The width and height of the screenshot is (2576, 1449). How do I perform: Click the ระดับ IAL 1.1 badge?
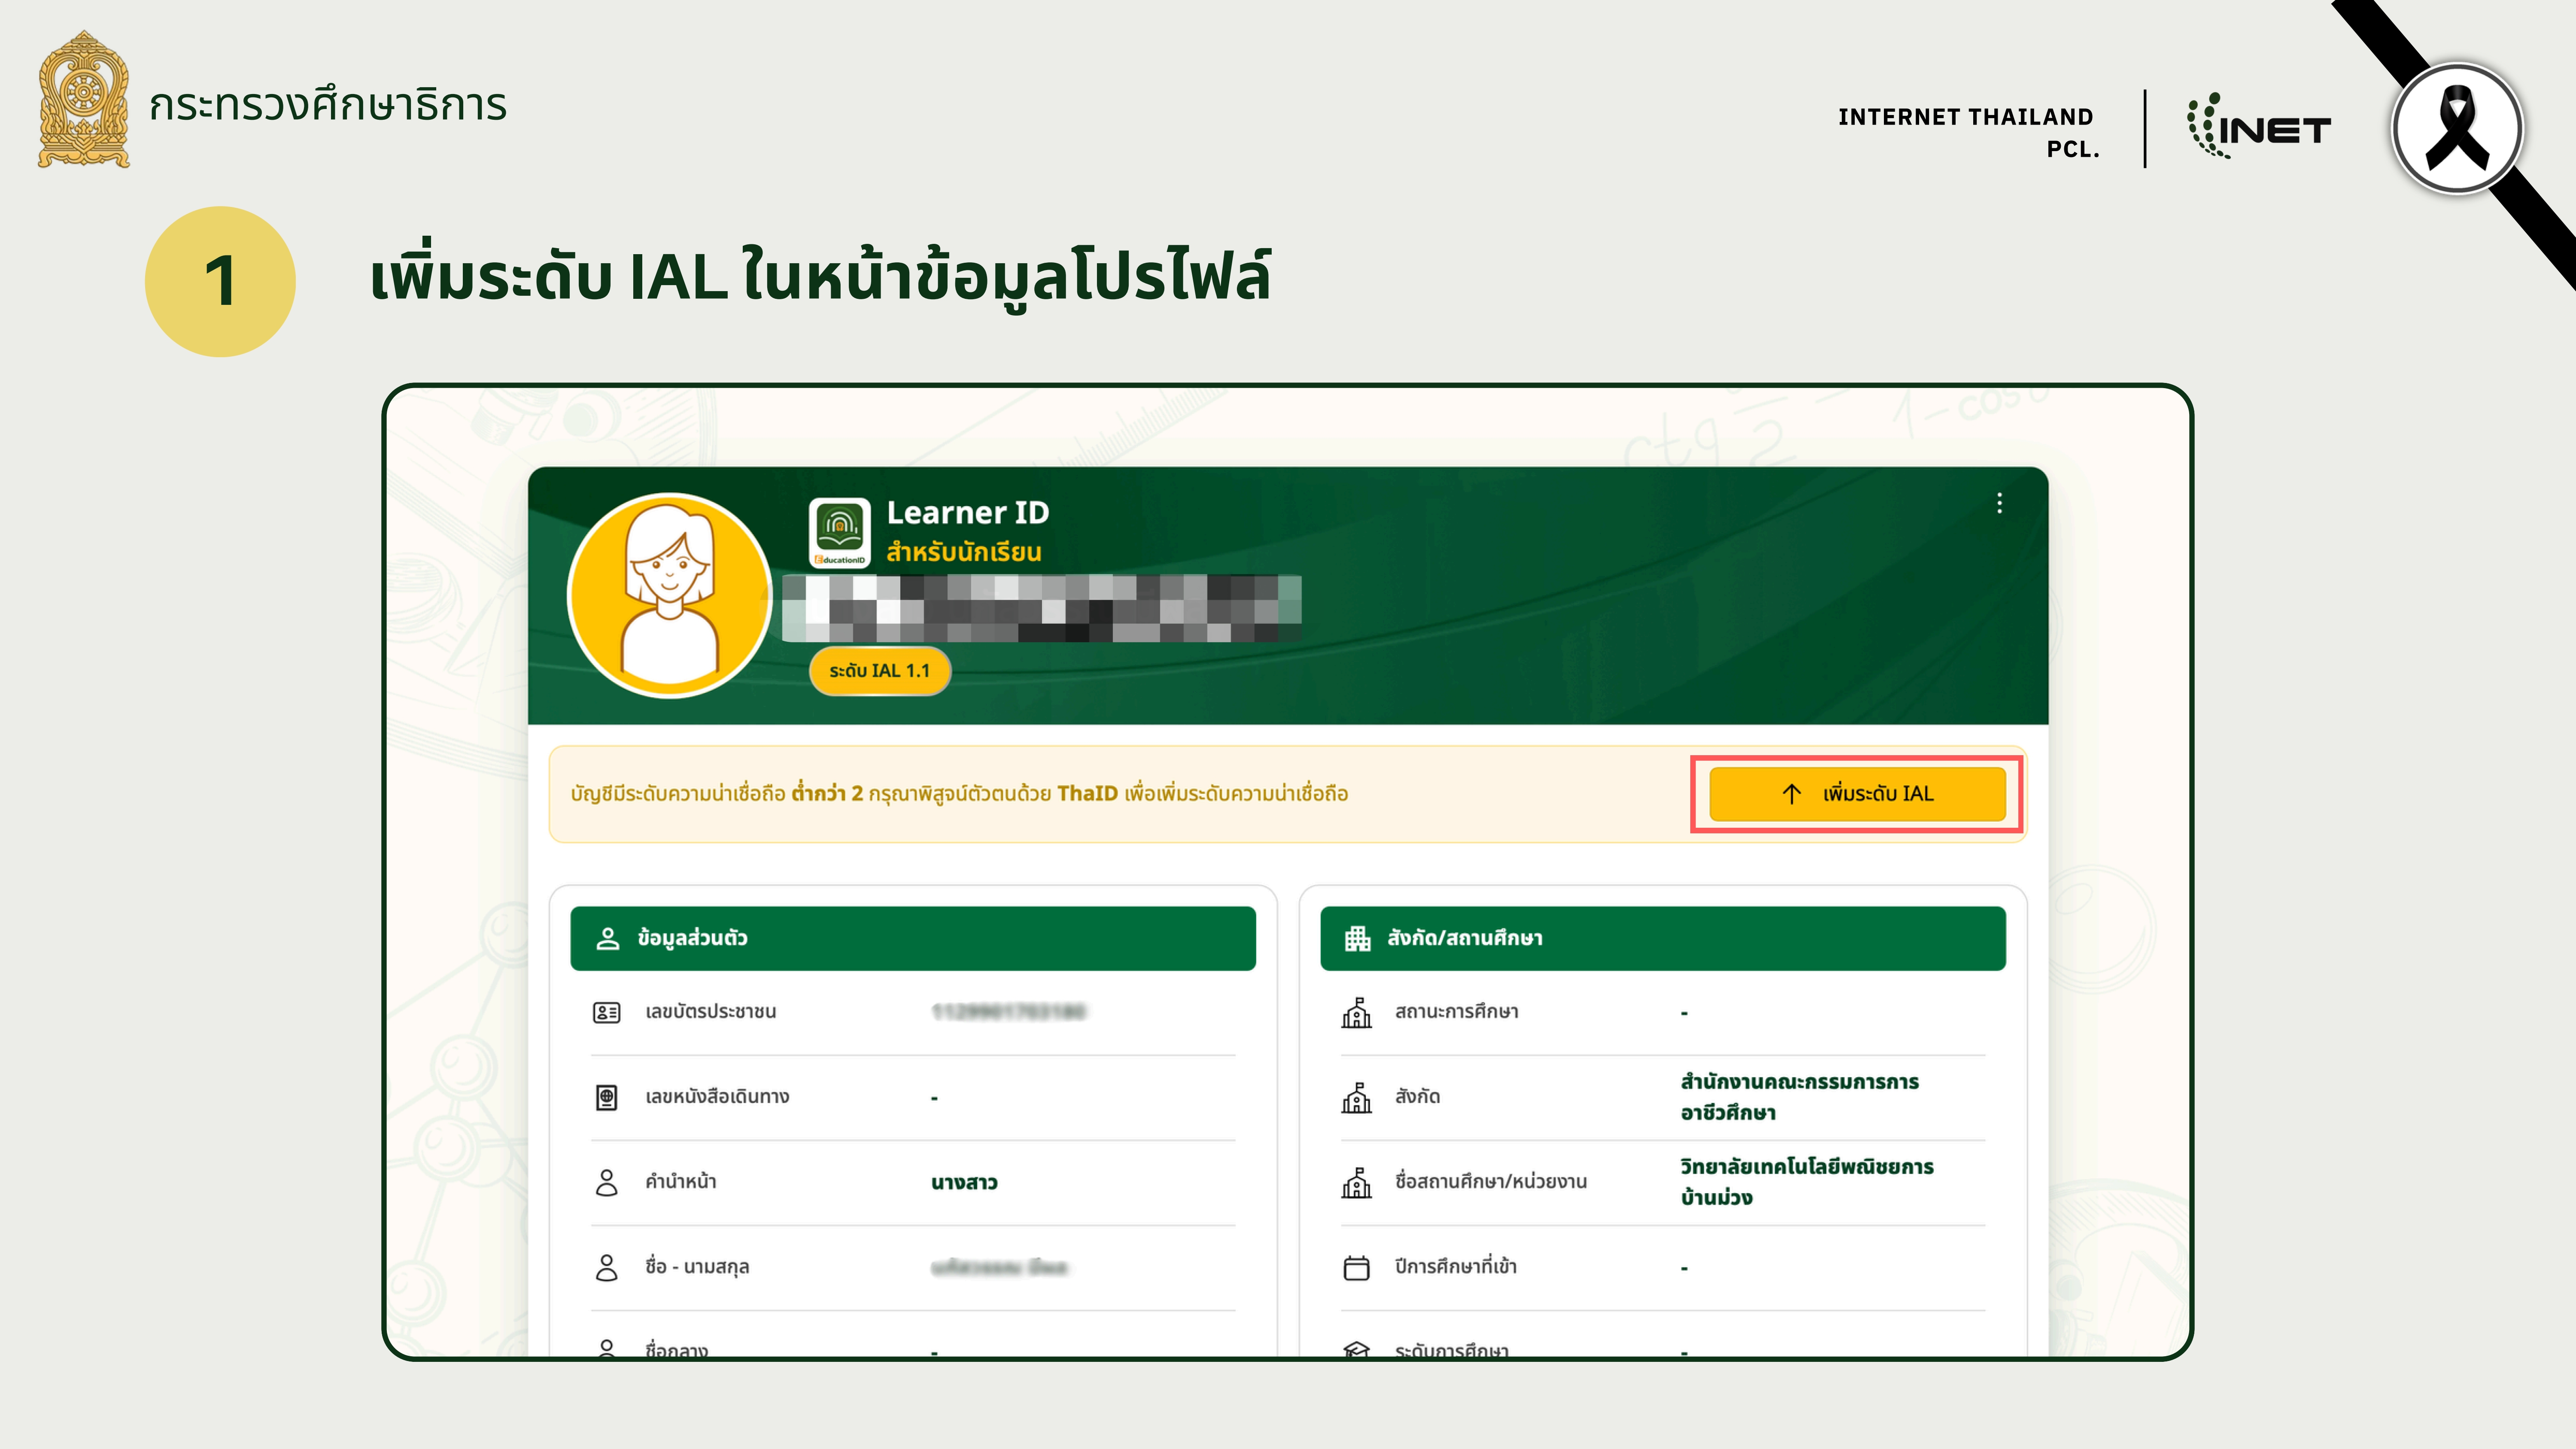point(880,671)
